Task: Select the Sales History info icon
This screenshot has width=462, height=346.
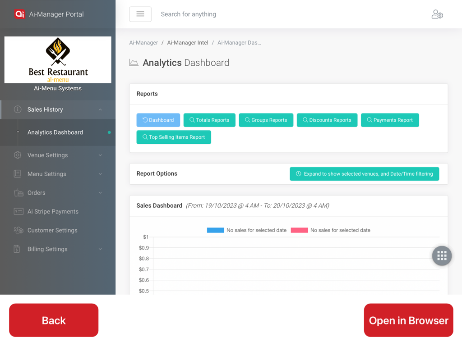Action: 18,109
